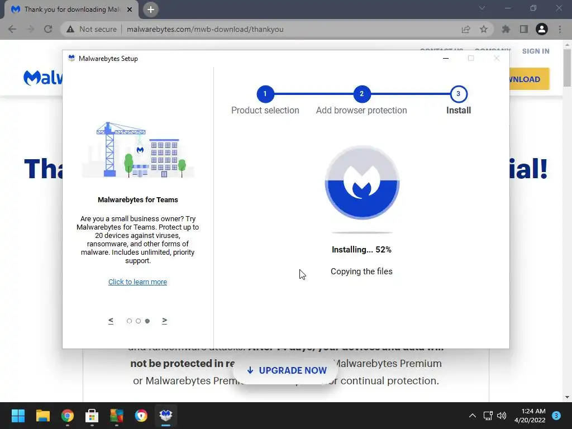Click the share page icon in the address bar
This screenshot has width=572, height=429.
point(466,29)
